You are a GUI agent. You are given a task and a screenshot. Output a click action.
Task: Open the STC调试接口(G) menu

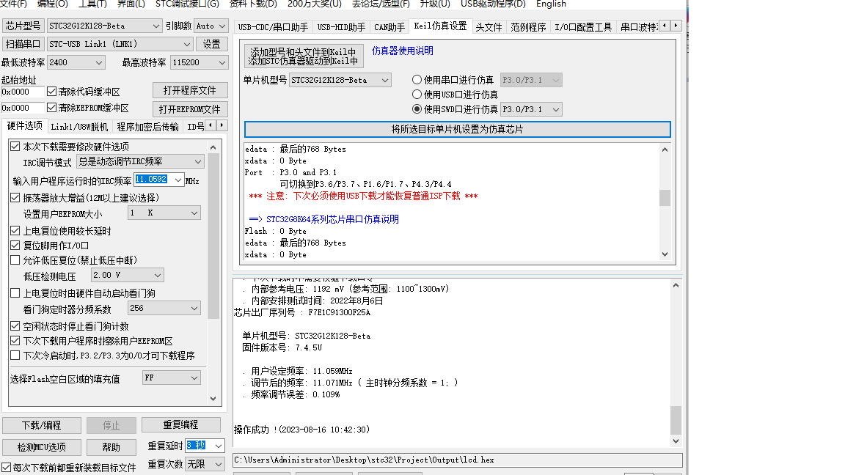point(187,4)
